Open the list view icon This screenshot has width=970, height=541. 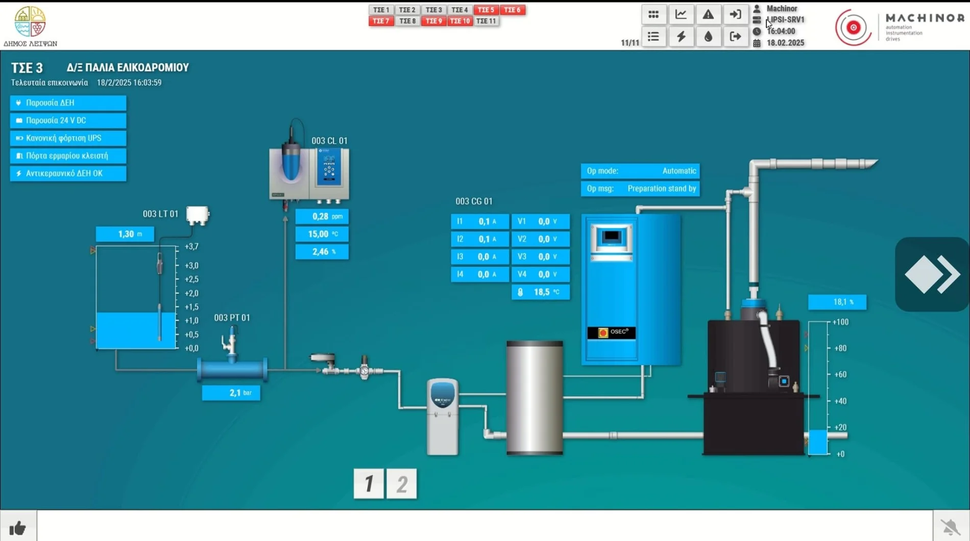pos(653,37)
